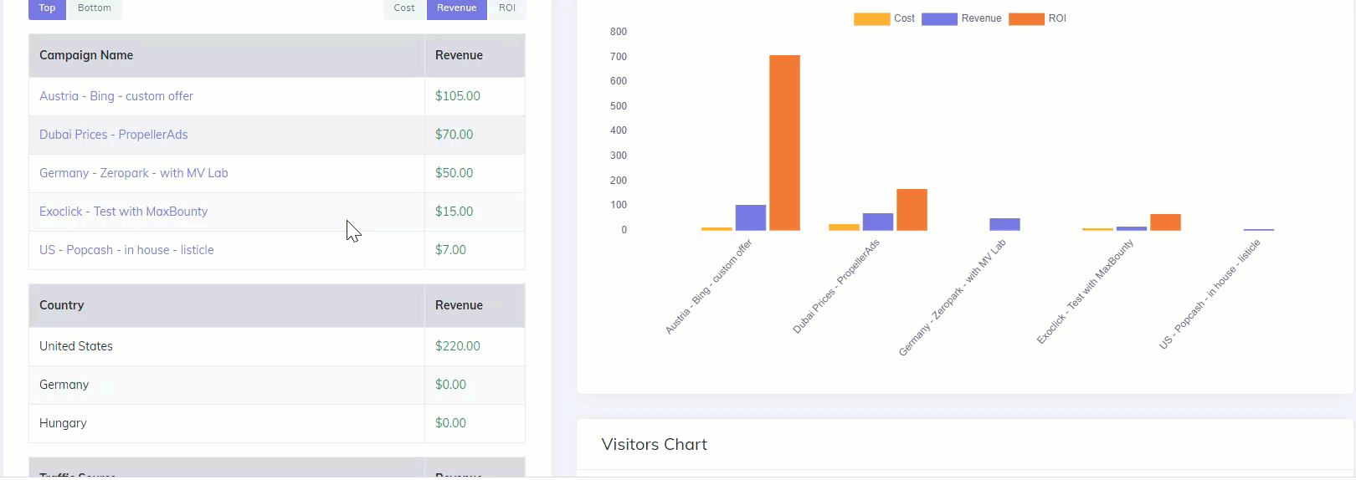Viewport: 1356px width, 480px height.
Task: Open Germany - Zeropark - with MV Lab
Action: coord(134,173)
